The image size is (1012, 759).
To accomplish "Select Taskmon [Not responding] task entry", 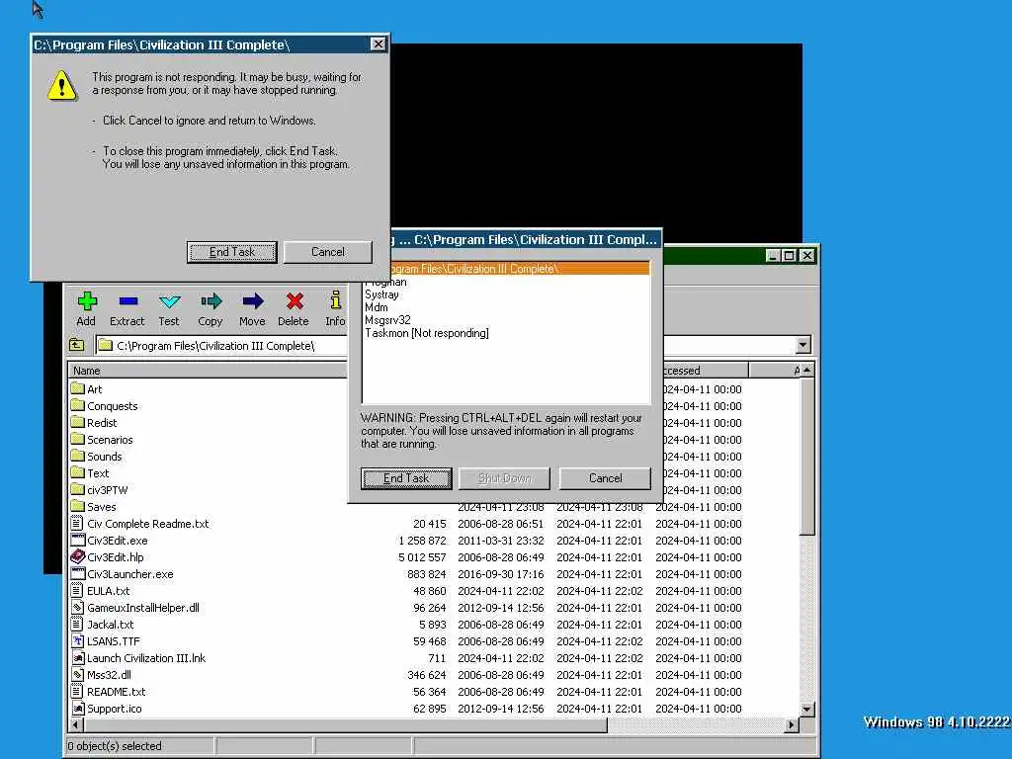I will [x=427, y=333].
